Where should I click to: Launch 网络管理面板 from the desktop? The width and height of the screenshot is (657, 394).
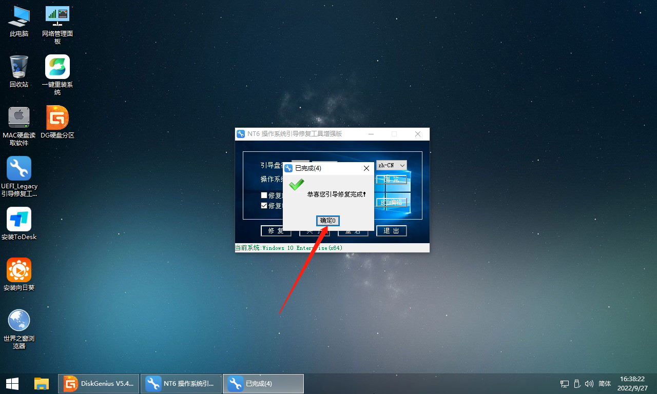coord(57,21)
